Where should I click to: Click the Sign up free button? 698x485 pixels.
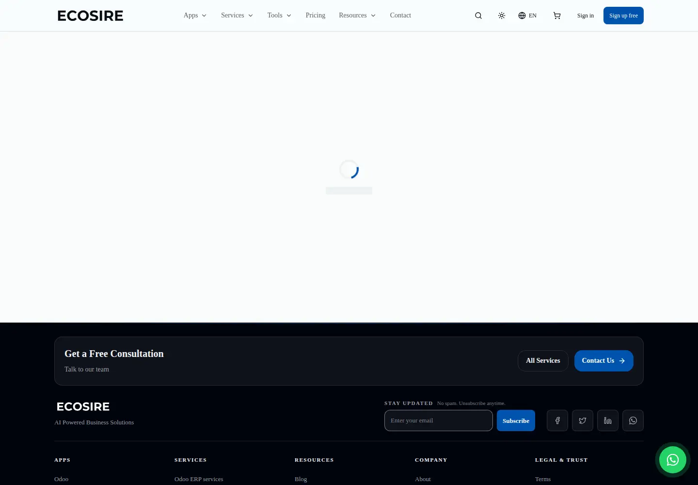click(x=623, y=16)
